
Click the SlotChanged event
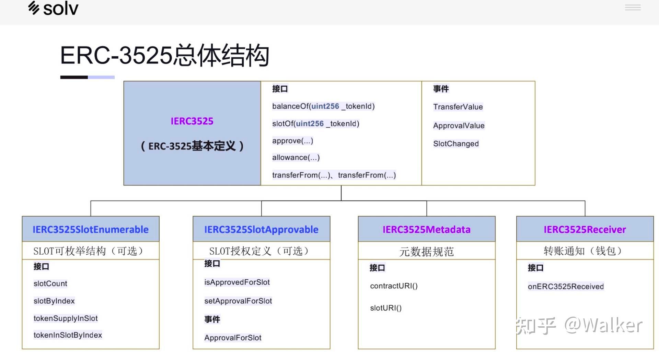coord(456,144)
